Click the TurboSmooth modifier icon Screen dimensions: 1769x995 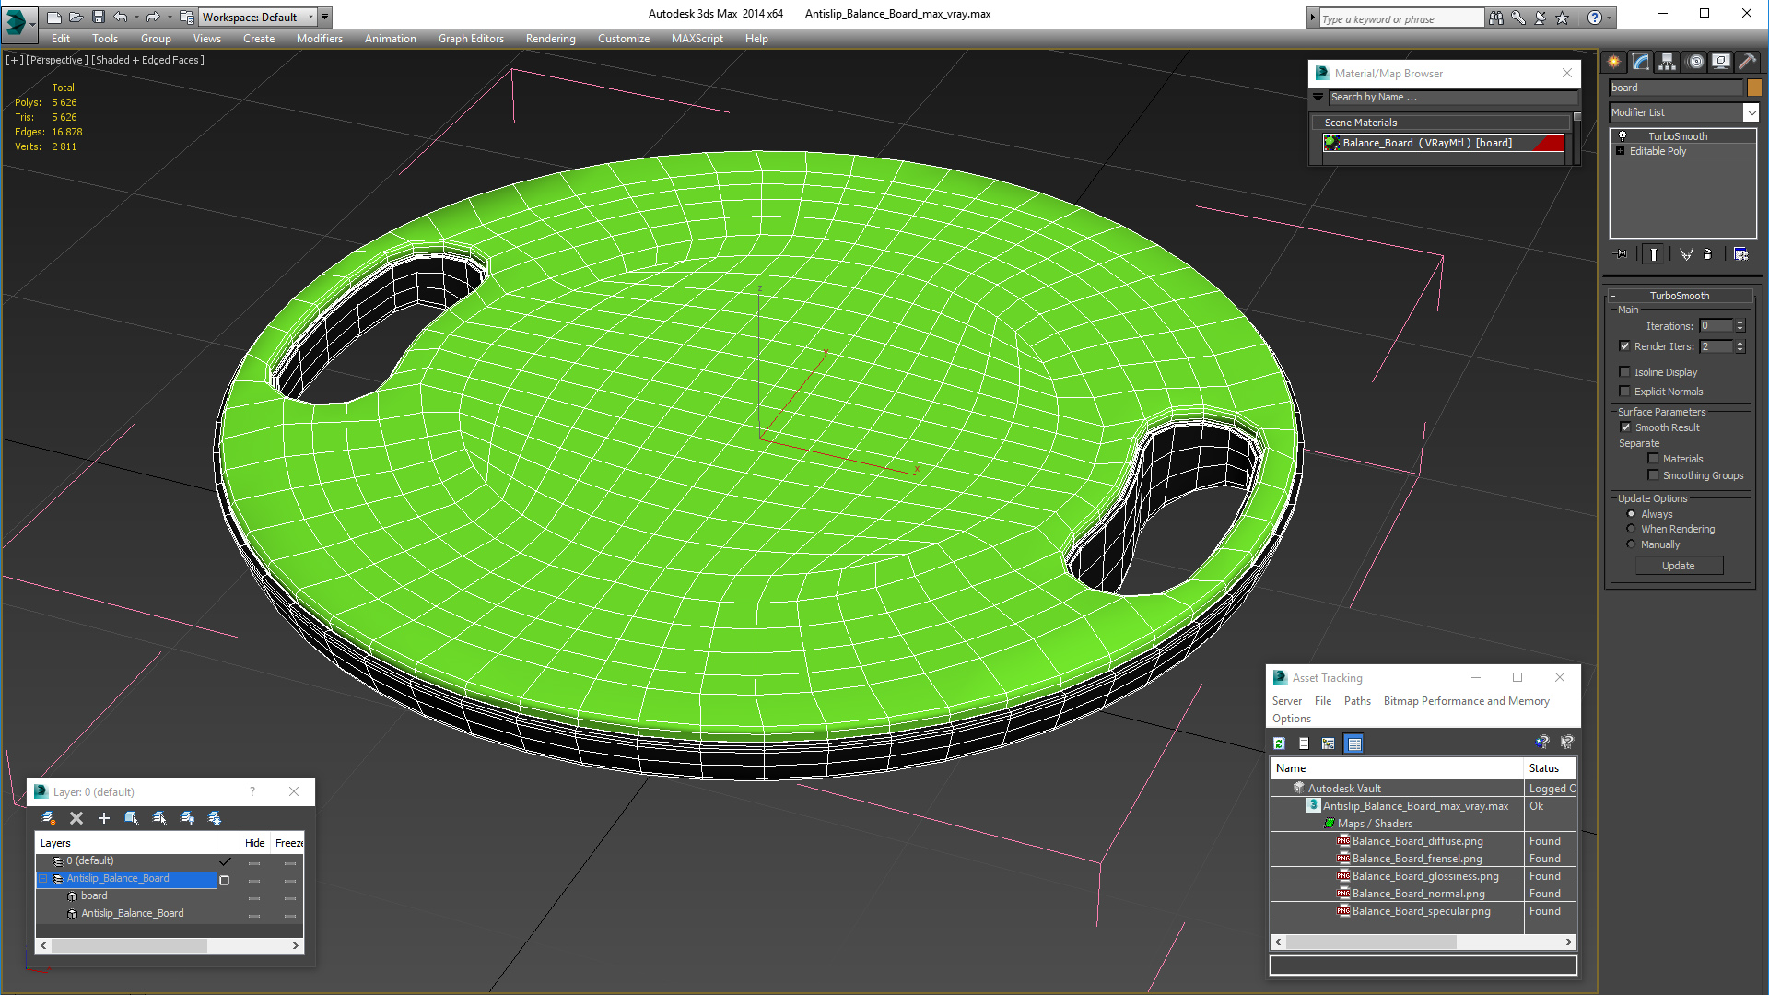tap(1623, 135)
